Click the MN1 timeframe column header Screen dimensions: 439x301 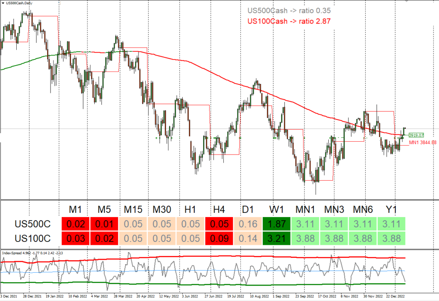click(x=305, y=209)
